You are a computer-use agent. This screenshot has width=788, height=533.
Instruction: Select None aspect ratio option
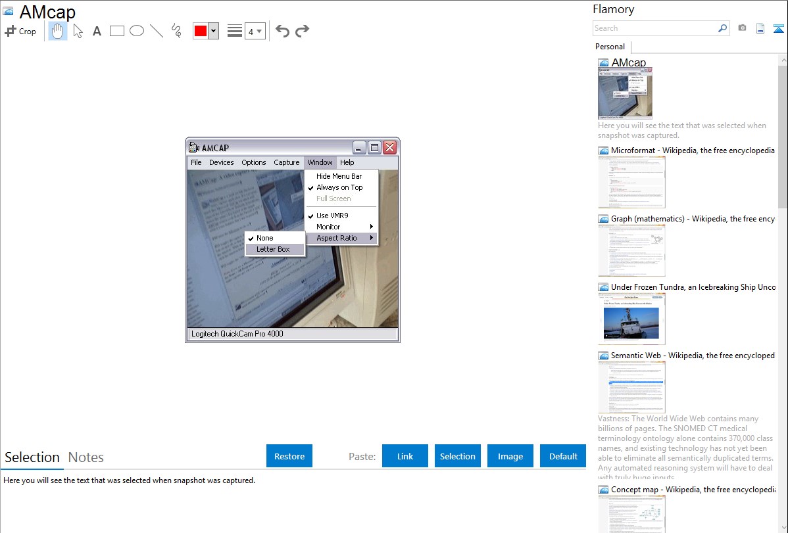(274, 238)
